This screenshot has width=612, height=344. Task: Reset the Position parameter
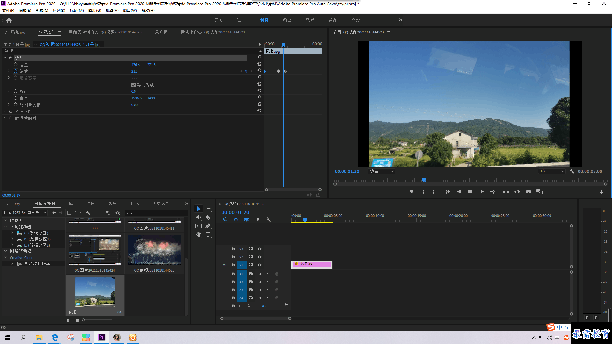coord(259,64)
